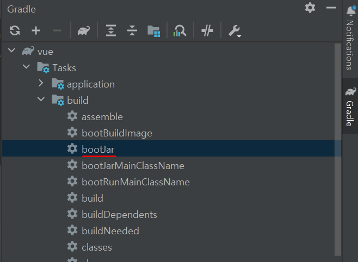This screenshot has height=262, width=358.
Task: Select the bootBuildImage task
Action: click(168, 133)
